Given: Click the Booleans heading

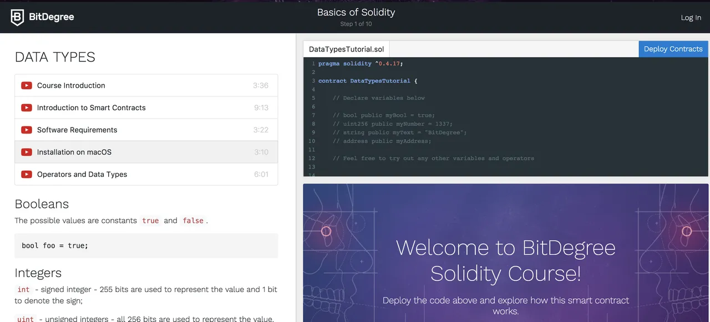Looking at the screenshot, I should [42, 204].
